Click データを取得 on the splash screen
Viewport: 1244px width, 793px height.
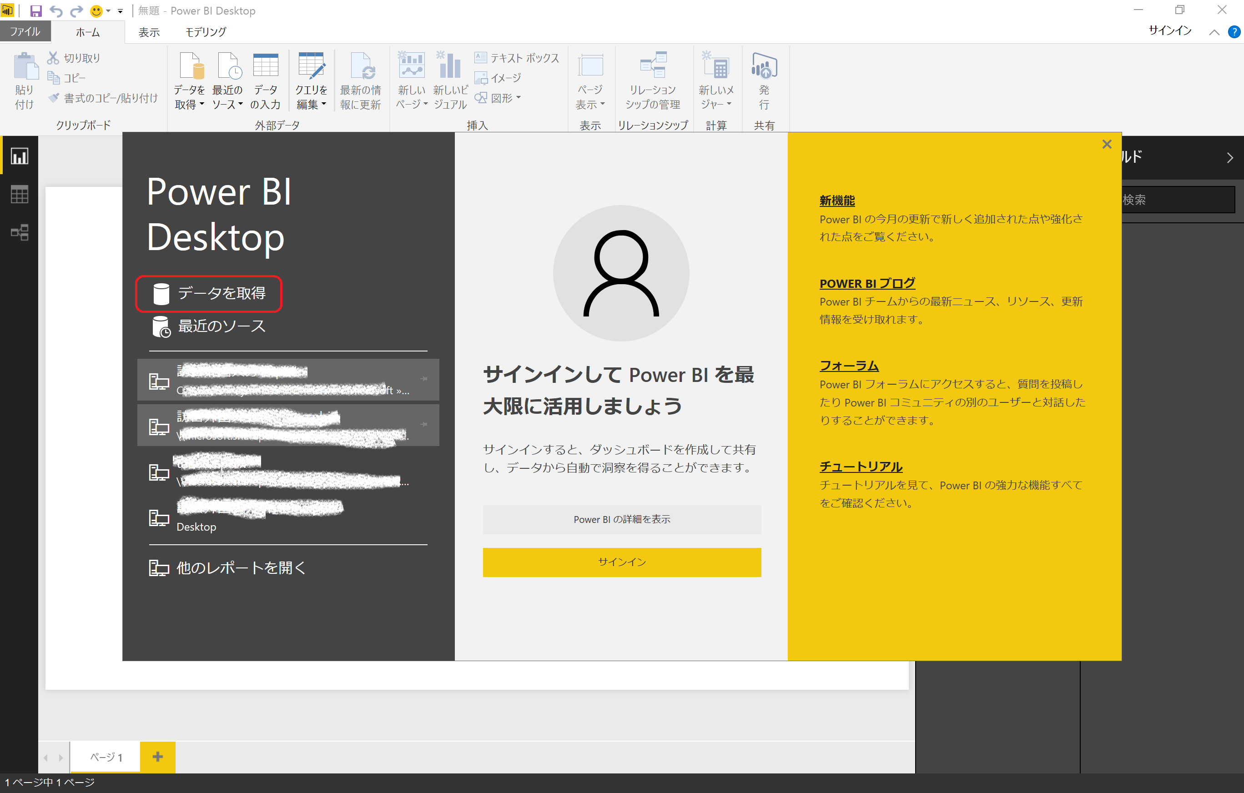click(x=209, y=293)
